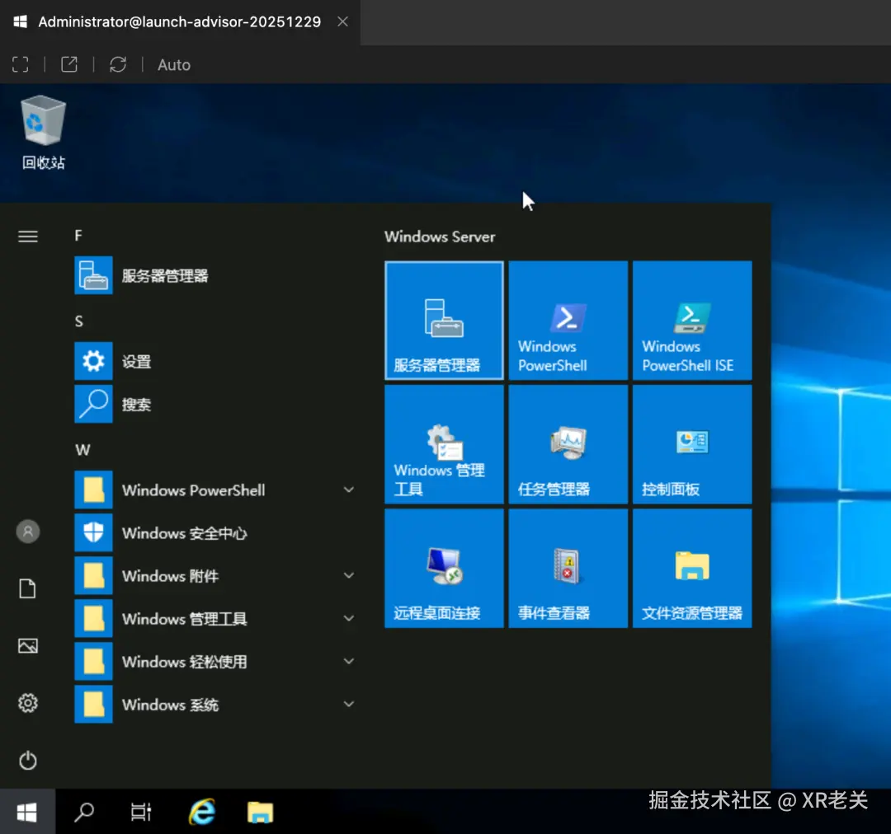Open Pictures icon in Start sidebar

[x=28, y=646]
